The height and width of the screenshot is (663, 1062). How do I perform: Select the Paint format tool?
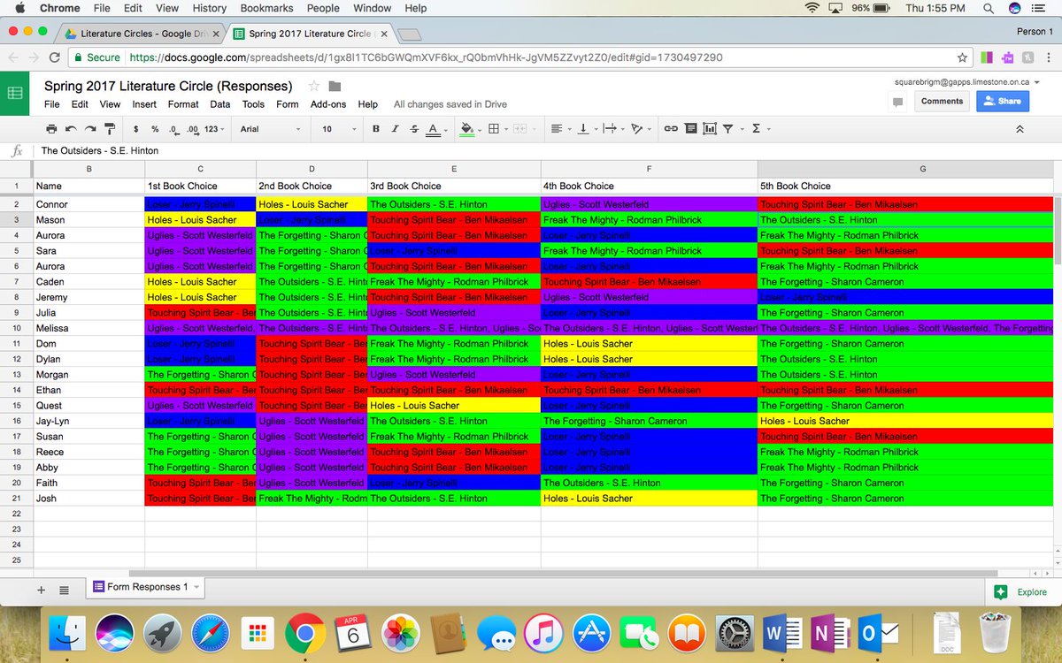click(109, 129)
